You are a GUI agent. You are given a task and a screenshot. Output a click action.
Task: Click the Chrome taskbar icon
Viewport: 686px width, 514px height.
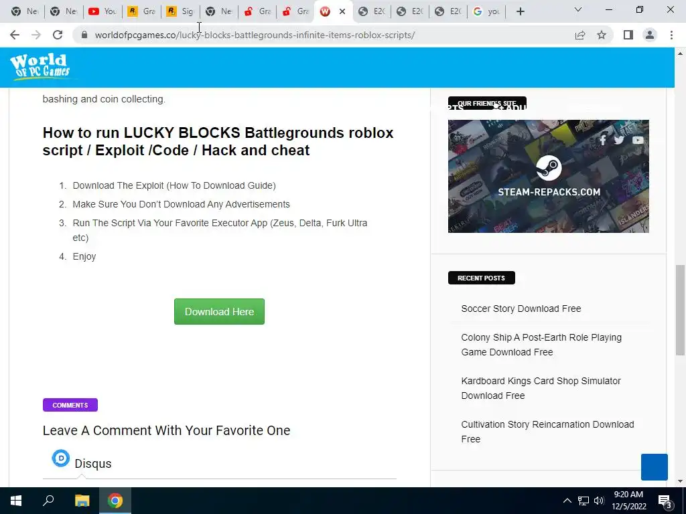tap(115, 501)
